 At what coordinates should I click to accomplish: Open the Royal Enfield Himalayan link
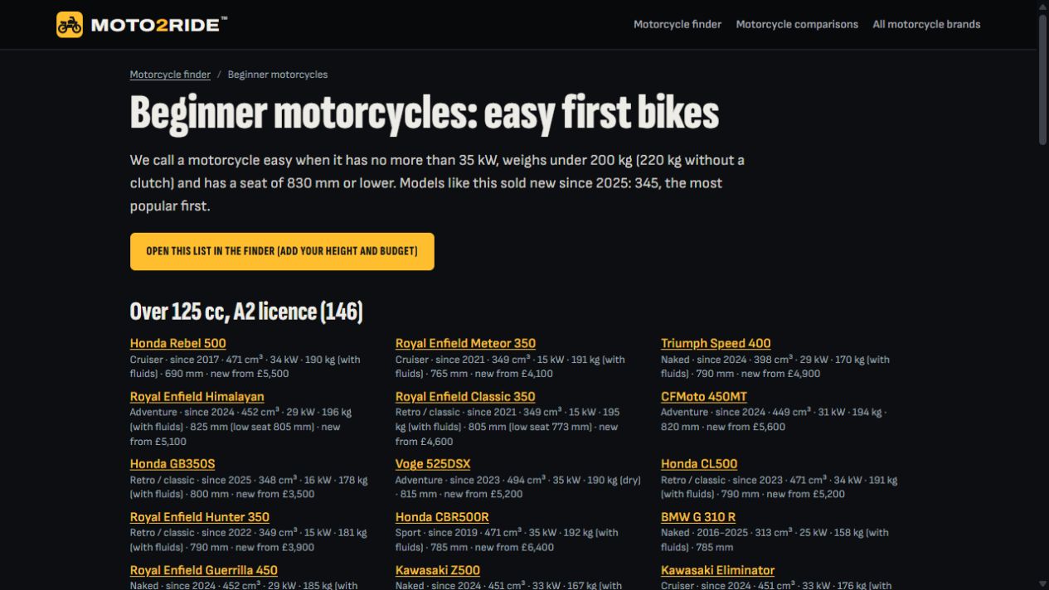(197, 397)
